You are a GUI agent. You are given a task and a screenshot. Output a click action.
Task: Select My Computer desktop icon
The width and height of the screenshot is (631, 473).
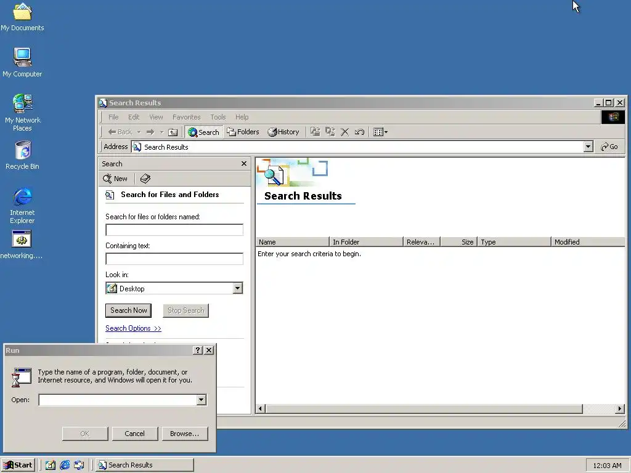pyautogui.click(x=22, y=62)
